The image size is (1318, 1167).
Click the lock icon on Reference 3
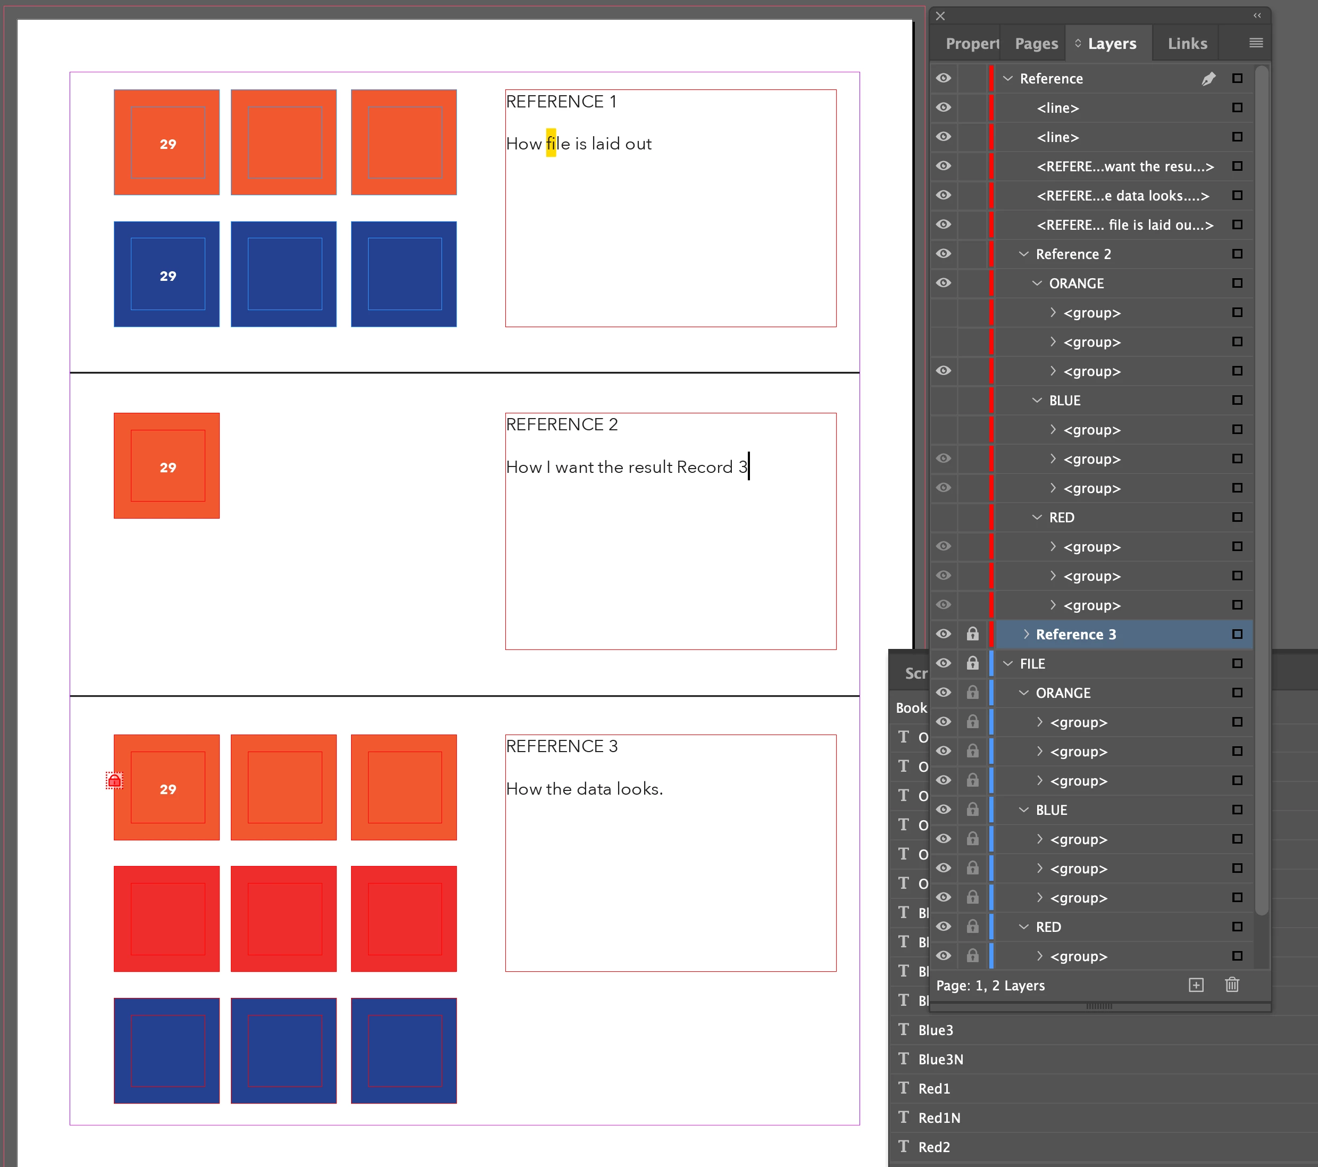pos(972,634)
